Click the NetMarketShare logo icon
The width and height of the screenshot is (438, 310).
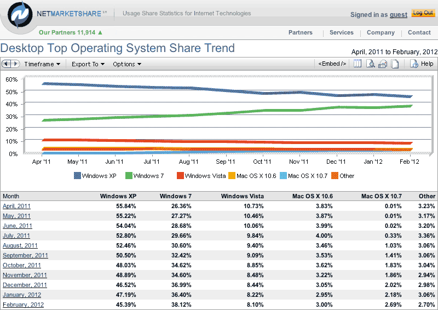[x=19, y=15]
